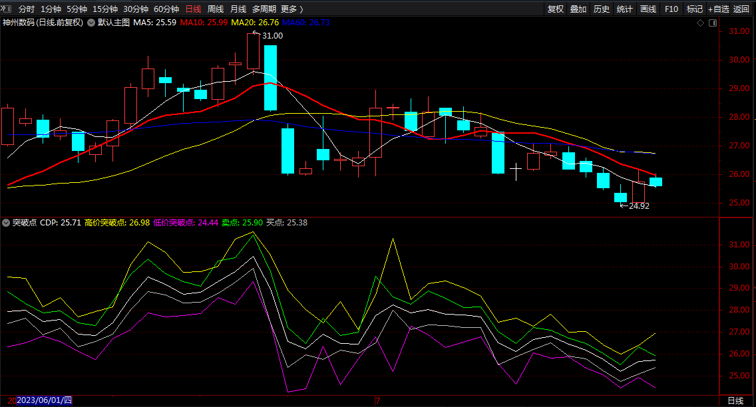The image size is (756, 407).
Task: Click the 统计 toolbar button
Action: coord(624,9)
